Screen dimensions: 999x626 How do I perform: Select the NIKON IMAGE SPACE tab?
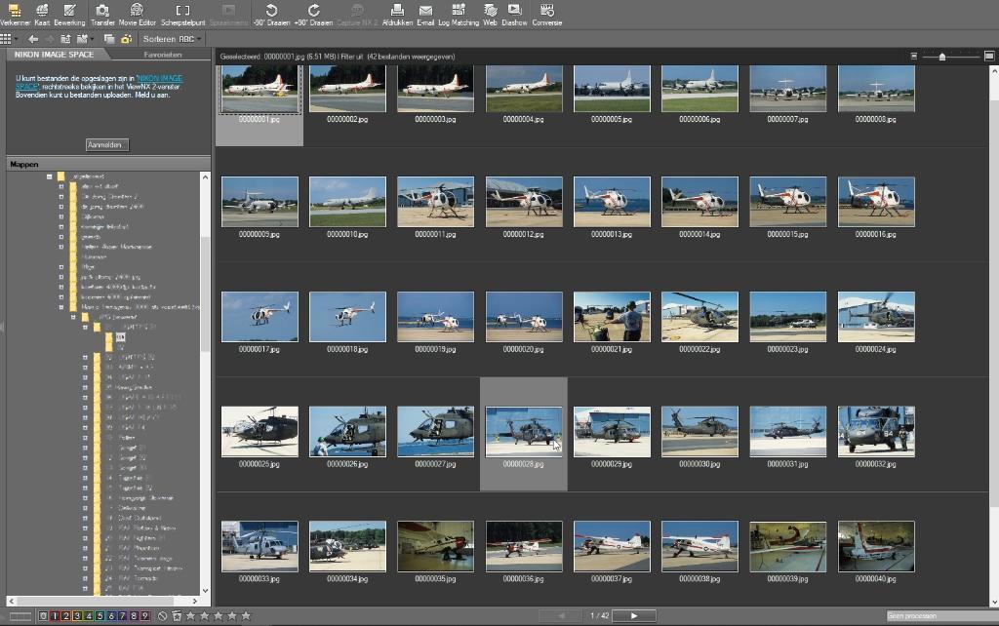(55, 55)
